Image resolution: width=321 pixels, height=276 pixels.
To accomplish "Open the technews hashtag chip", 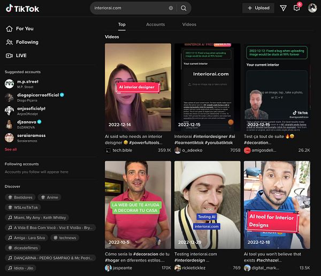I will (65, 238).
